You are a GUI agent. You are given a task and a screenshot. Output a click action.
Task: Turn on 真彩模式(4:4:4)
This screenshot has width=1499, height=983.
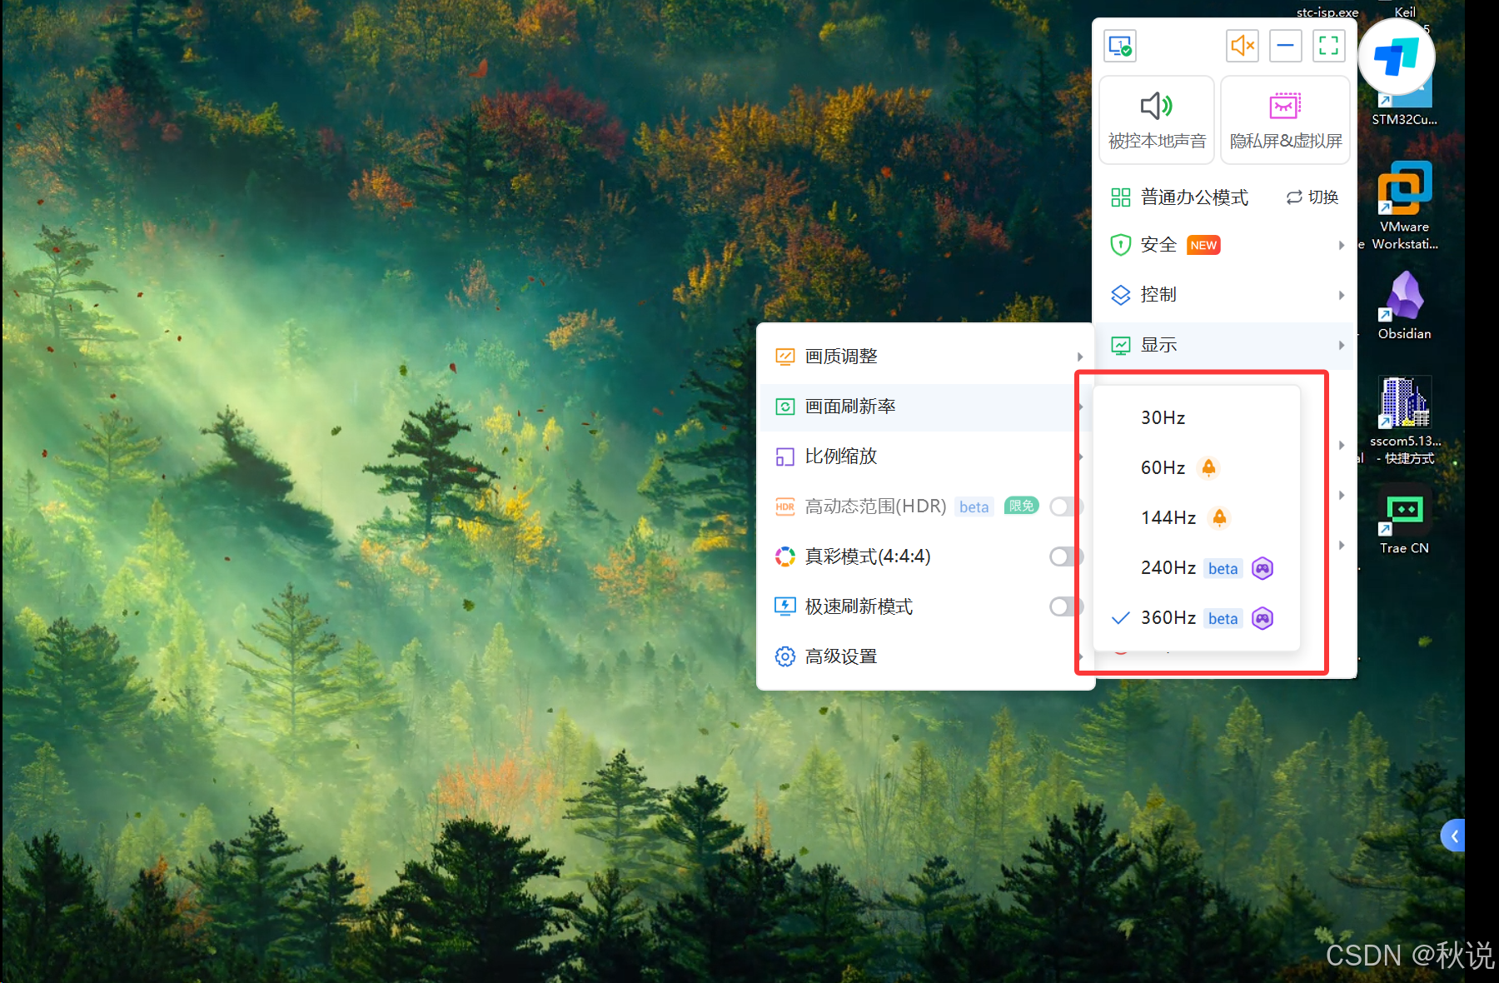pos(1065,556)
